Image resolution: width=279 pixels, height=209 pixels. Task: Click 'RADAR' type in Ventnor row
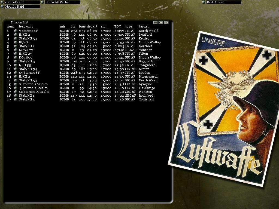pos(131,50)
